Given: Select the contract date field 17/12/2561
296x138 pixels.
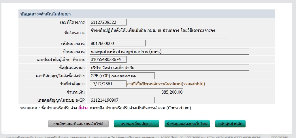Looking at the screenshot, I should (108, 84).
